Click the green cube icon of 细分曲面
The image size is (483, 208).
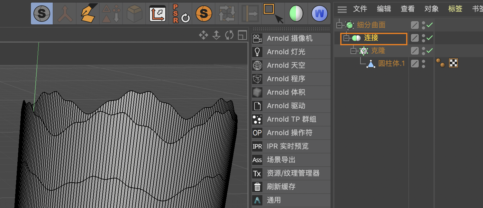[349, 25]
